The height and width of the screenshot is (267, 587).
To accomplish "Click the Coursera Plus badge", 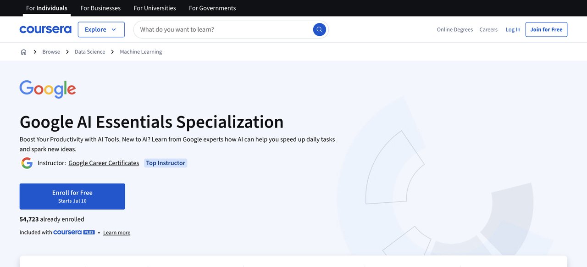I will [x=74, y=233].
